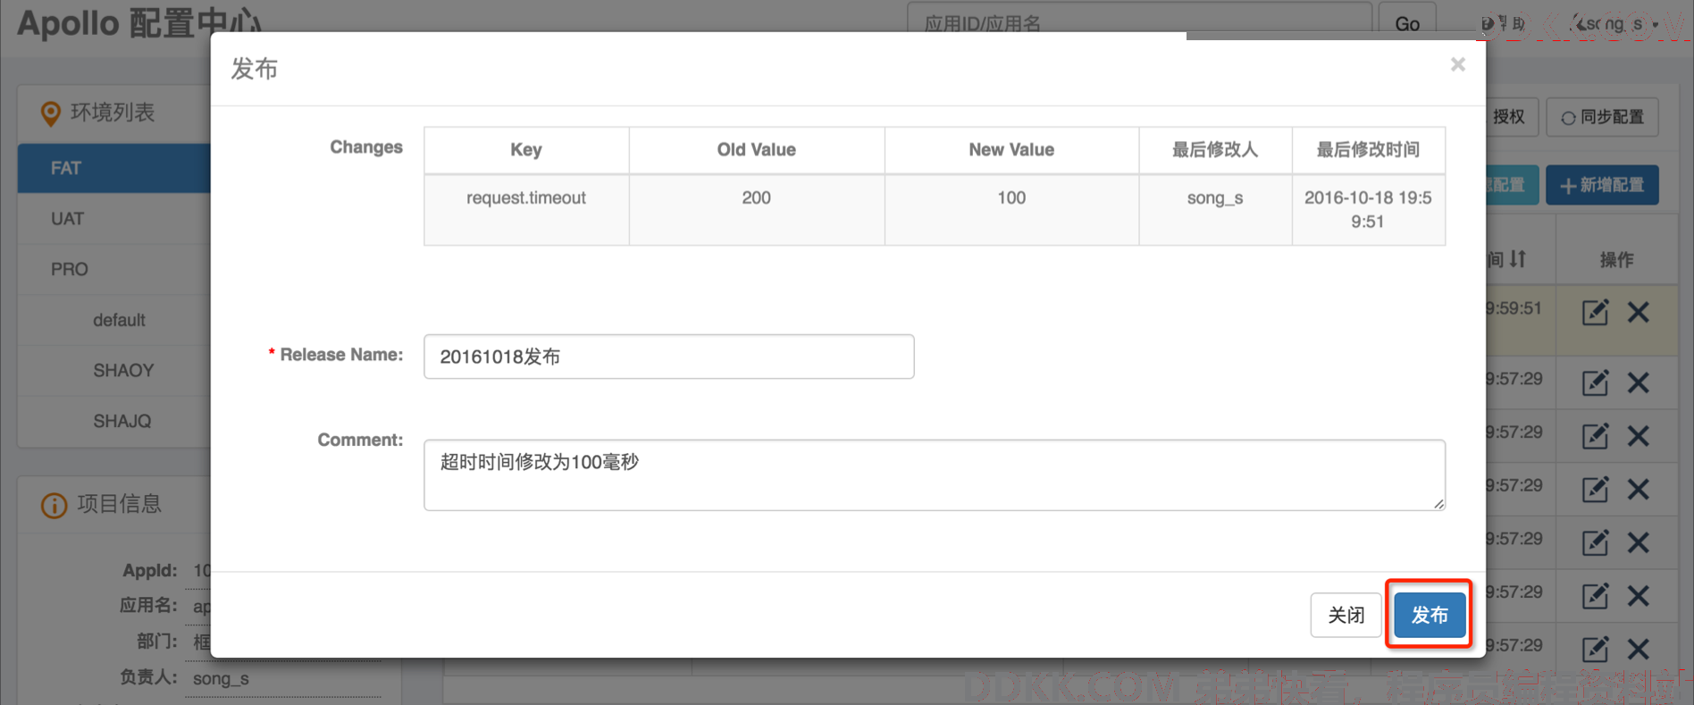1694x705 pixels.
Task: Click delete X in bottom config row
Action: pyautogui.click(x=1638, y=649)
